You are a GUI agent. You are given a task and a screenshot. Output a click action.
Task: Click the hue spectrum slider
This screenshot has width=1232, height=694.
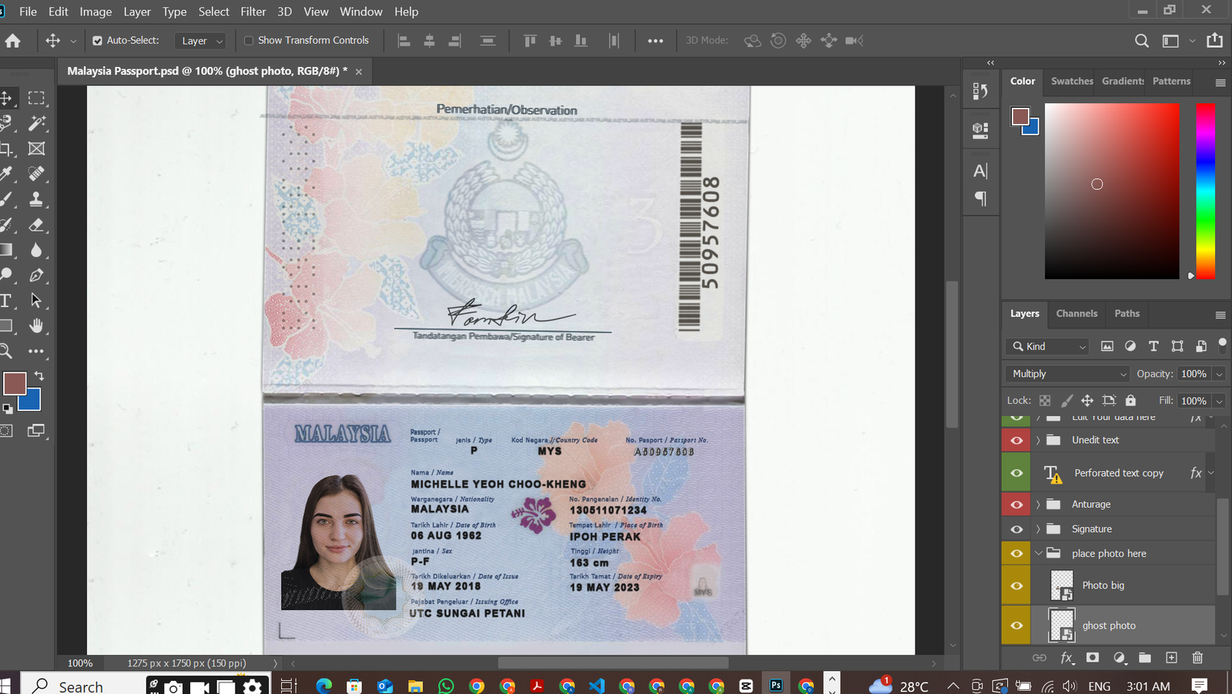(x=1206, y=191)
